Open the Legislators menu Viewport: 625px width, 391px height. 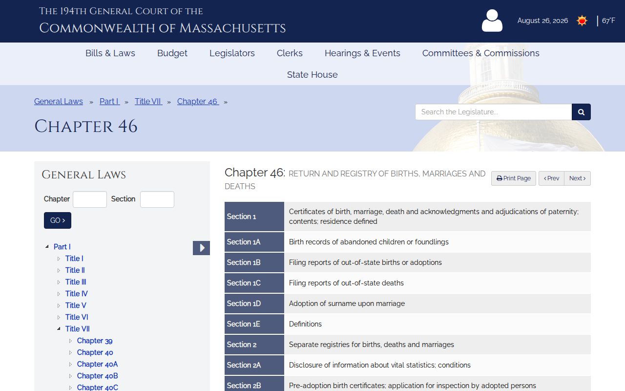(232, 53)
